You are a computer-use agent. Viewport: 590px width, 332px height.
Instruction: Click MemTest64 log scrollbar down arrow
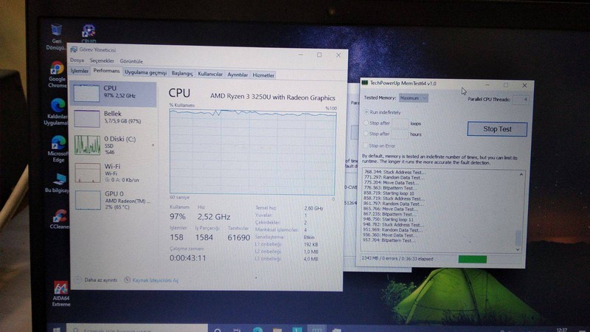(x=518, y=249)
